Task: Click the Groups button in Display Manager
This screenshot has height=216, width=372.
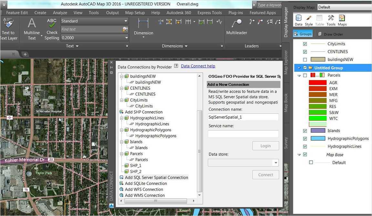Action: 303,34
